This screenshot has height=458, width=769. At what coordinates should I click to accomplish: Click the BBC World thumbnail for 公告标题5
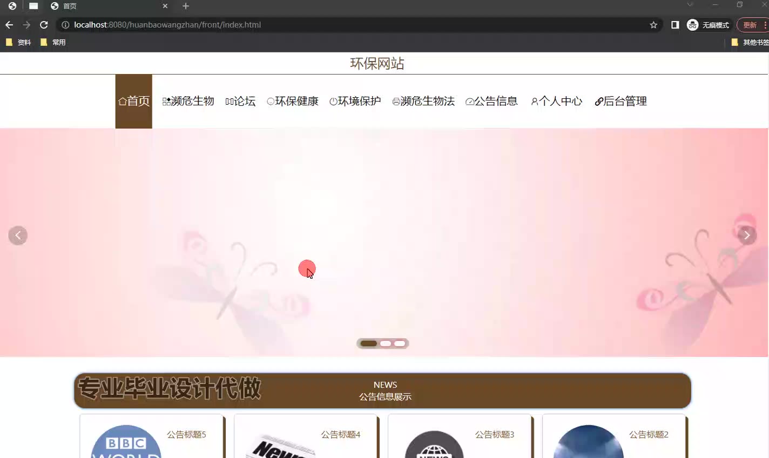[126, 442]
